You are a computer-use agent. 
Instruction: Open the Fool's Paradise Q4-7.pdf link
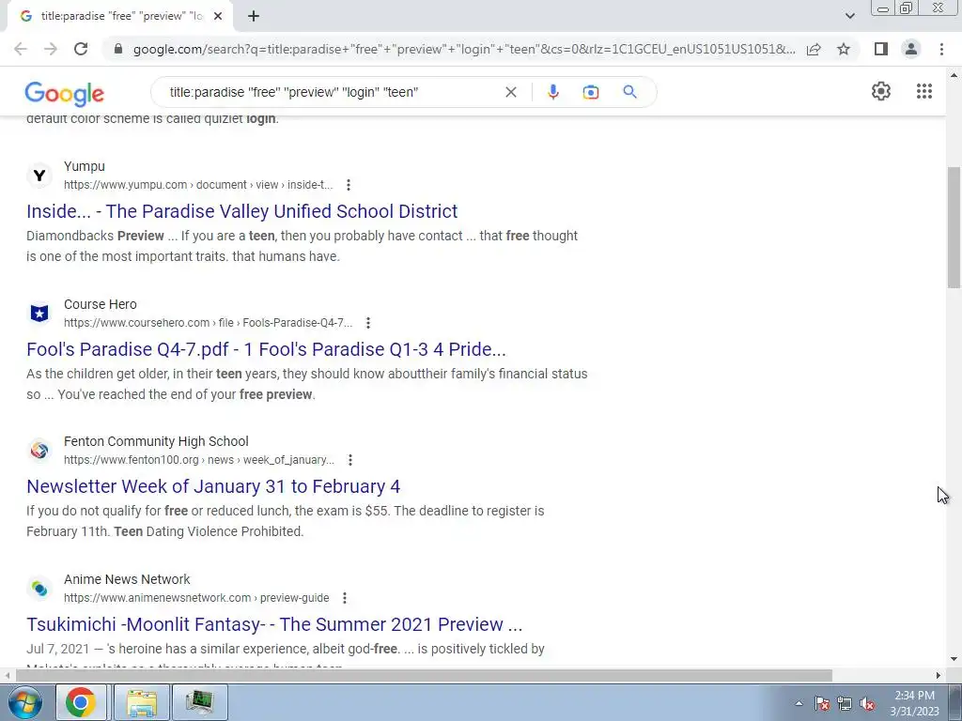[266, 349]
